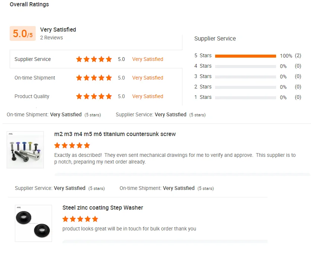
Task: Click the Step Washer review stars
Action: [x=80, y=219]
